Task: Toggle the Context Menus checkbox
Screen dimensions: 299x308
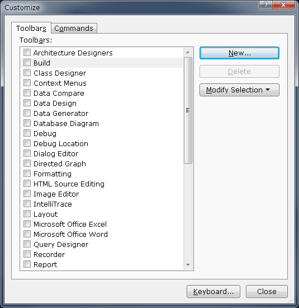Action: click(x=27, y=83)
